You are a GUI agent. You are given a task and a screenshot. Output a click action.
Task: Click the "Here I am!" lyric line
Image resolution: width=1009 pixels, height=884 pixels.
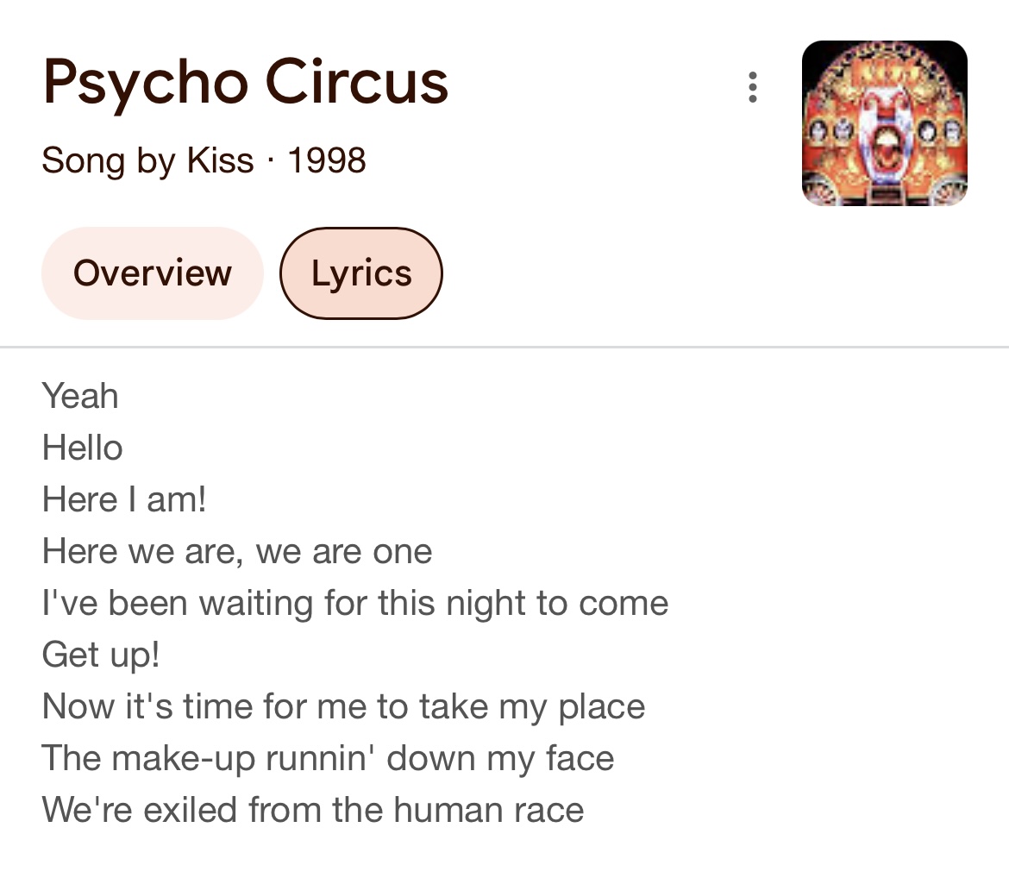pos(124,500)
